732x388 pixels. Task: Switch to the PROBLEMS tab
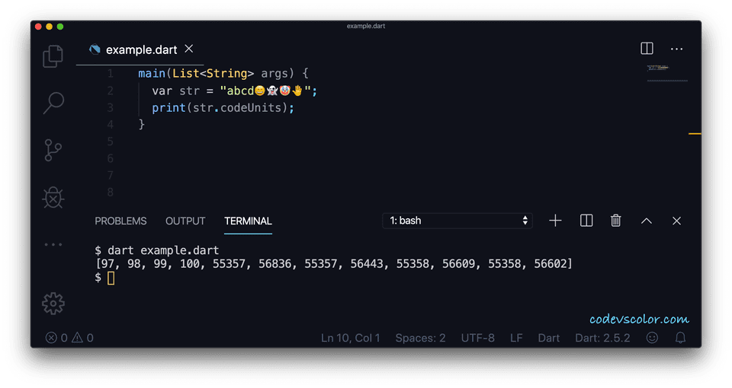coord(120,221)
